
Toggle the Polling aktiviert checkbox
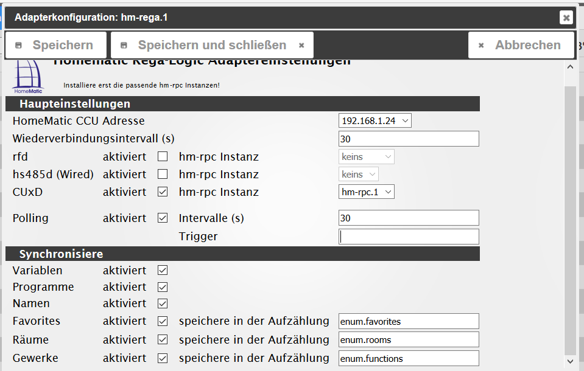163,218
